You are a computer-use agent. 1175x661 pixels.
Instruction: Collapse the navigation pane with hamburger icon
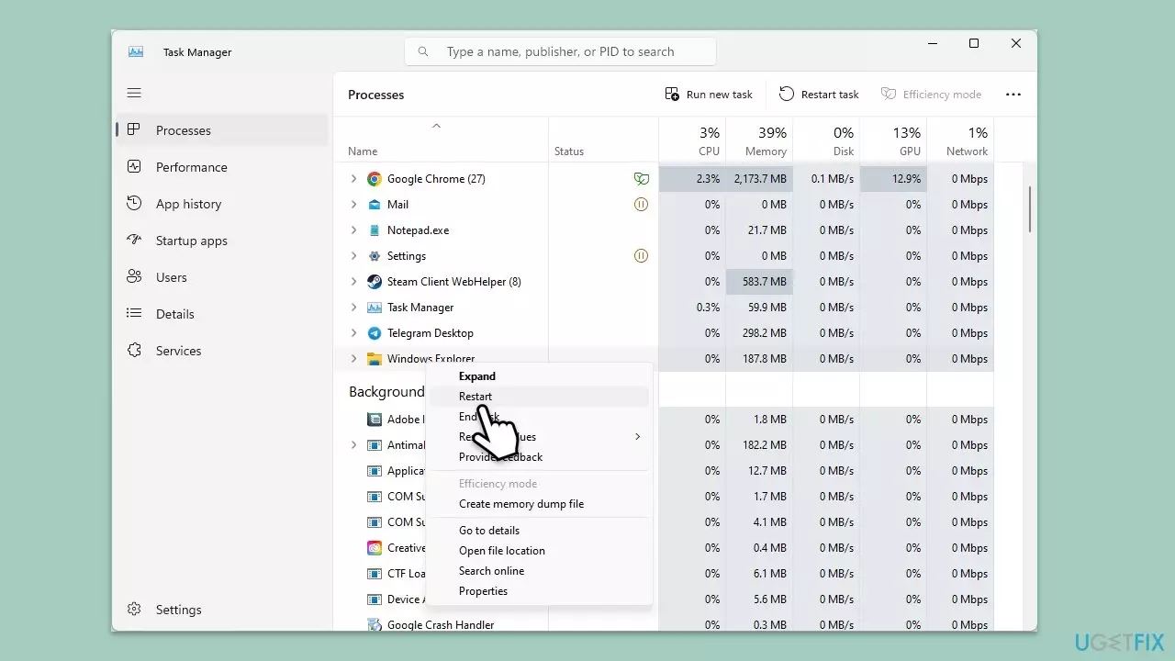tap(134, 93)
